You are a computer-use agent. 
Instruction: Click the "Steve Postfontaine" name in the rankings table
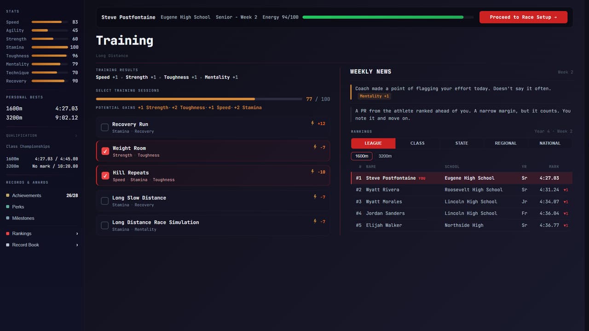(x=391, y=178)
